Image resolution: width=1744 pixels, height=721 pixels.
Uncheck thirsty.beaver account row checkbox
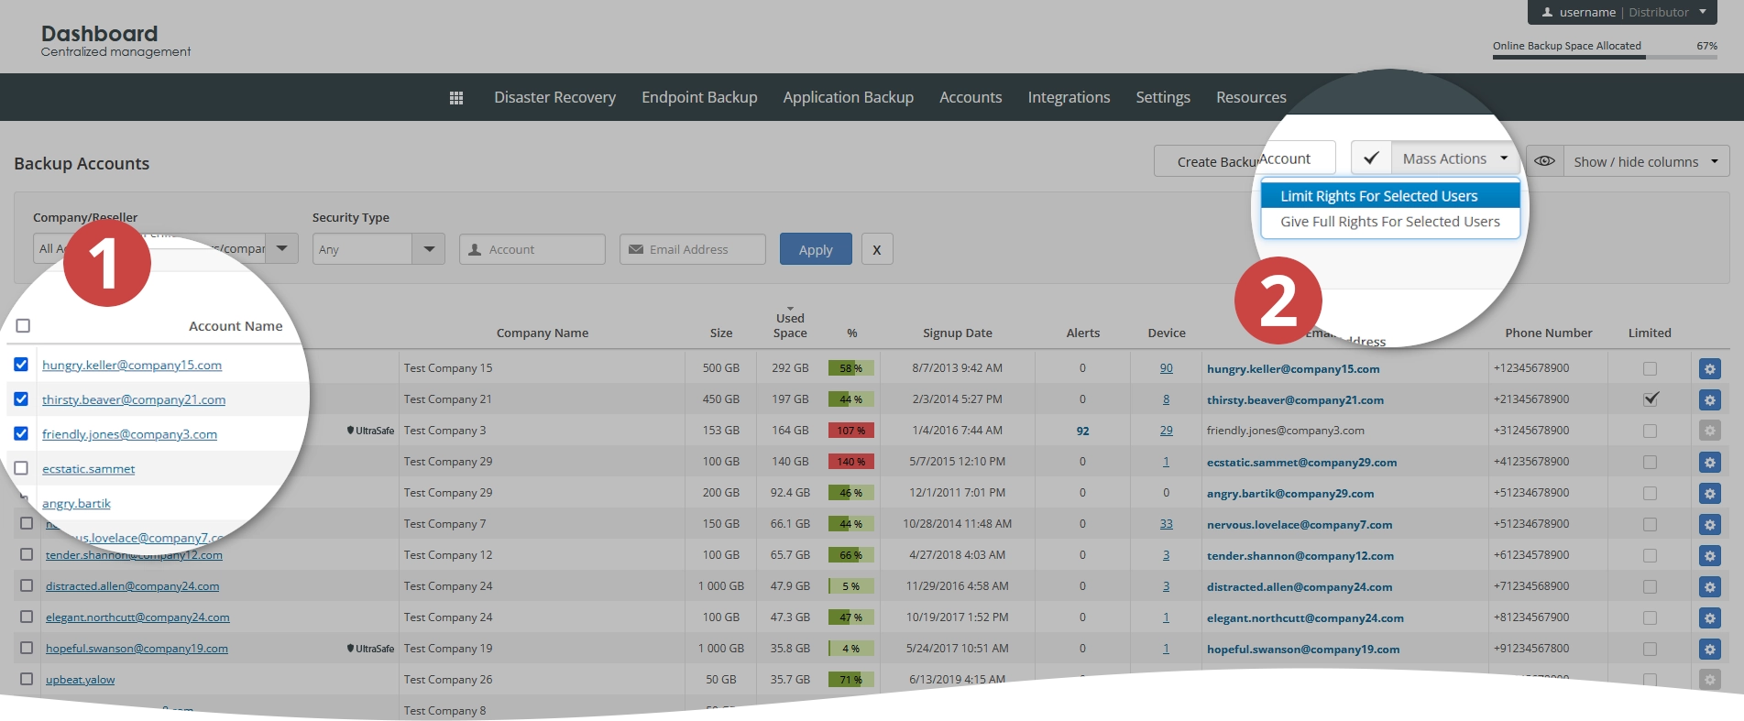[x=21, y=399]
